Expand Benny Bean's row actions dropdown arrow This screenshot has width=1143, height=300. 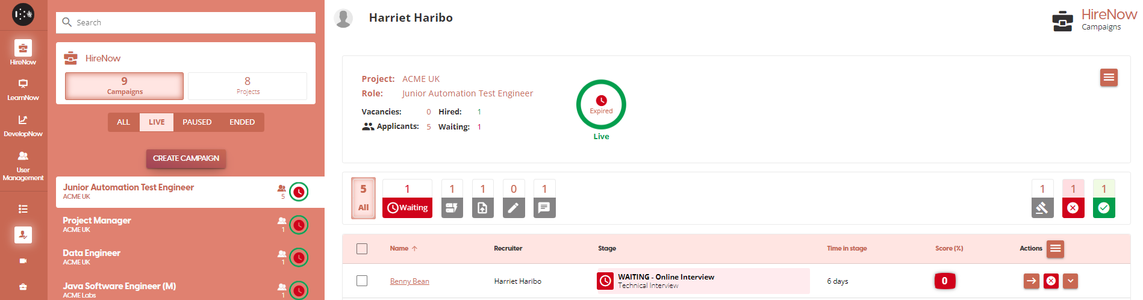pos(1070,281)
